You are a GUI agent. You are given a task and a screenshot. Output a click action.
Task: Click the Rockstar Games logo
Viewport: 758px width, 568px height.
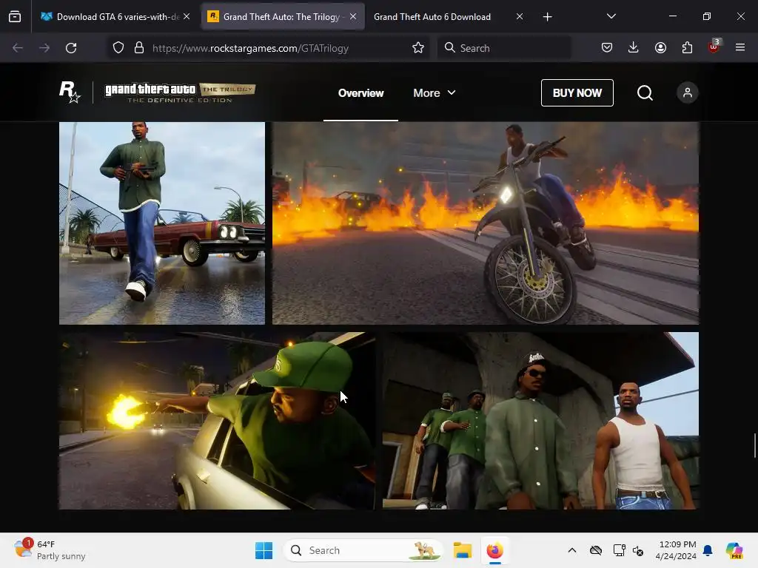tap(70, 92)
